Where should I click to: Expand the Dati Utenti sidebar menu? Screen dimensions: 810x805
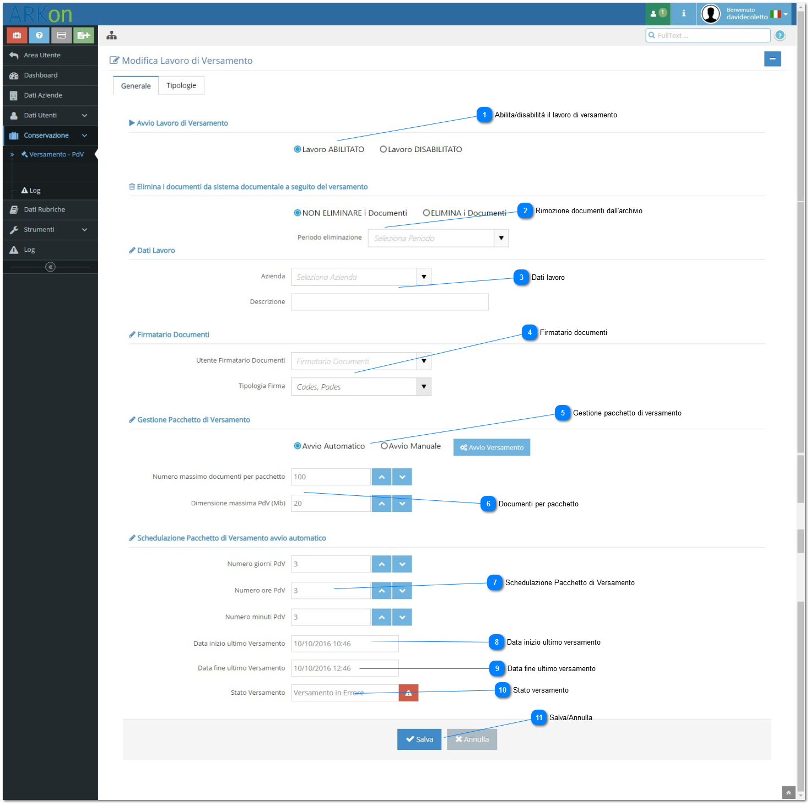click(50, 115)
